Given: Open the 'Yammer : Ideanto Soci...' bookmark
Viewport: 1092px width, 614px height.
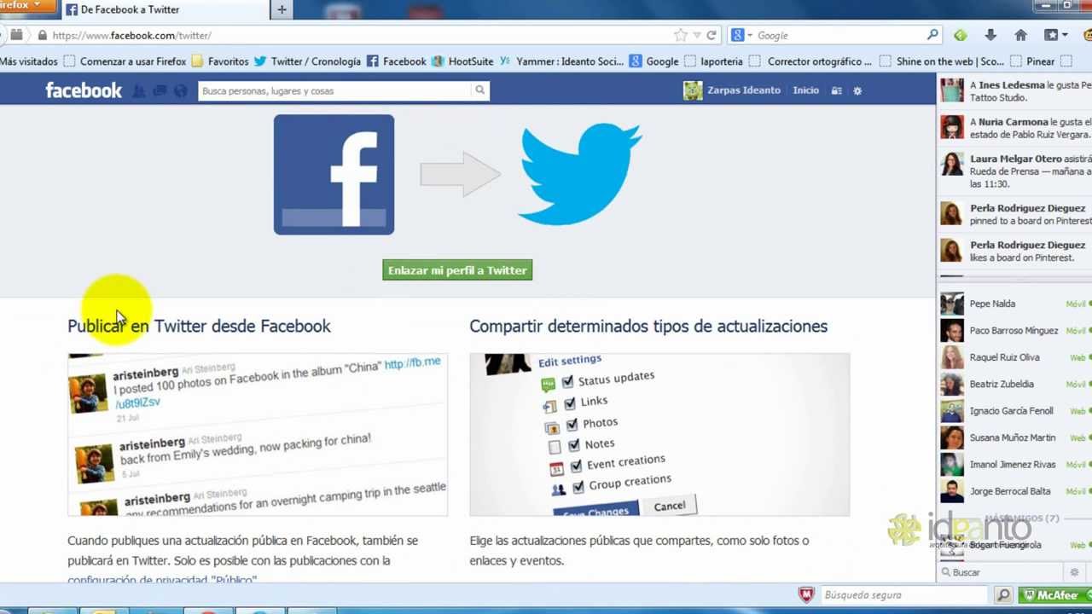Looking at the screenshot, I should pos(561,61).
